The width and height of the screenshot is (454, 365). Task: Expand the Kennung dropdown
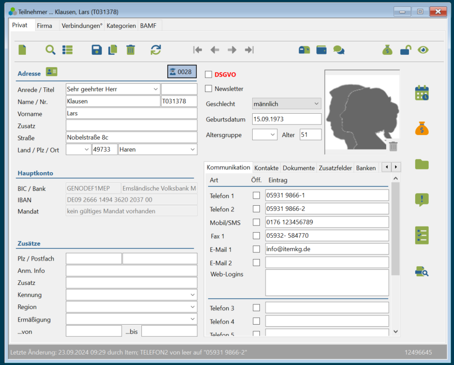coord(193,295)
